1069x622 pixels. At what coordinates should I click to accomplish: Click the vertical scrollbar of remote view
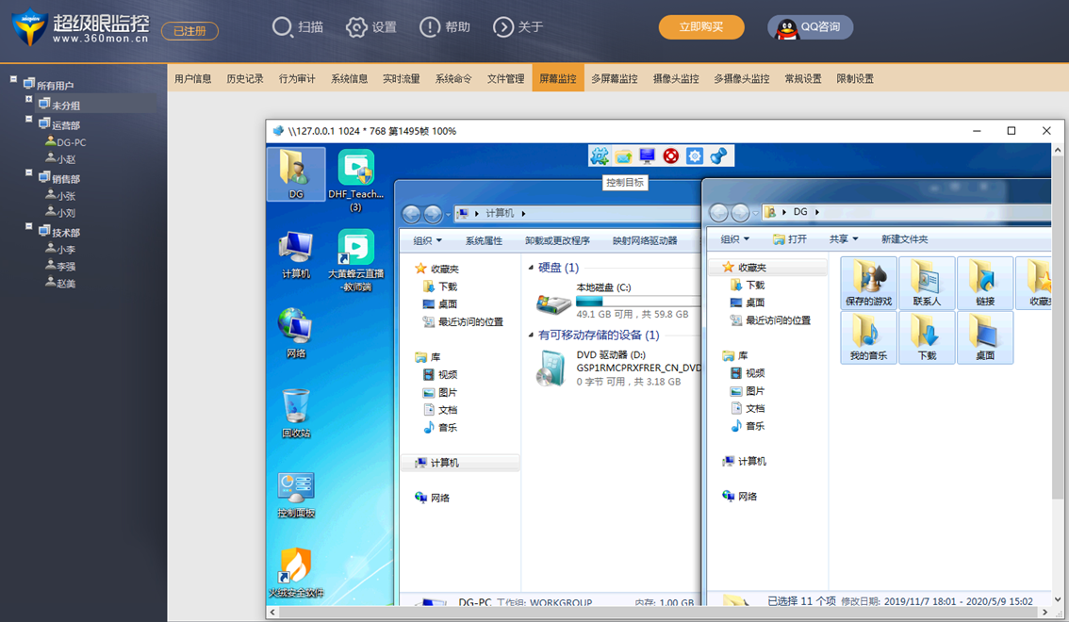[x=1058, y=327]
